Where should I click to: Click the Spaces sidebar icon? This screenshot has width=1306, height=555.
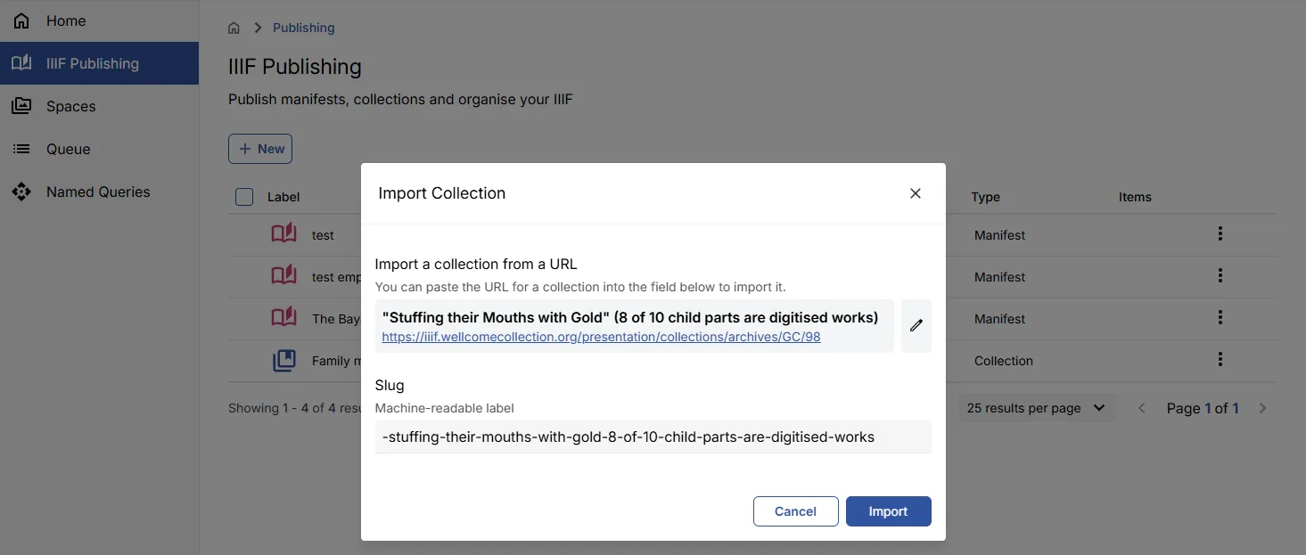[21, 105]
